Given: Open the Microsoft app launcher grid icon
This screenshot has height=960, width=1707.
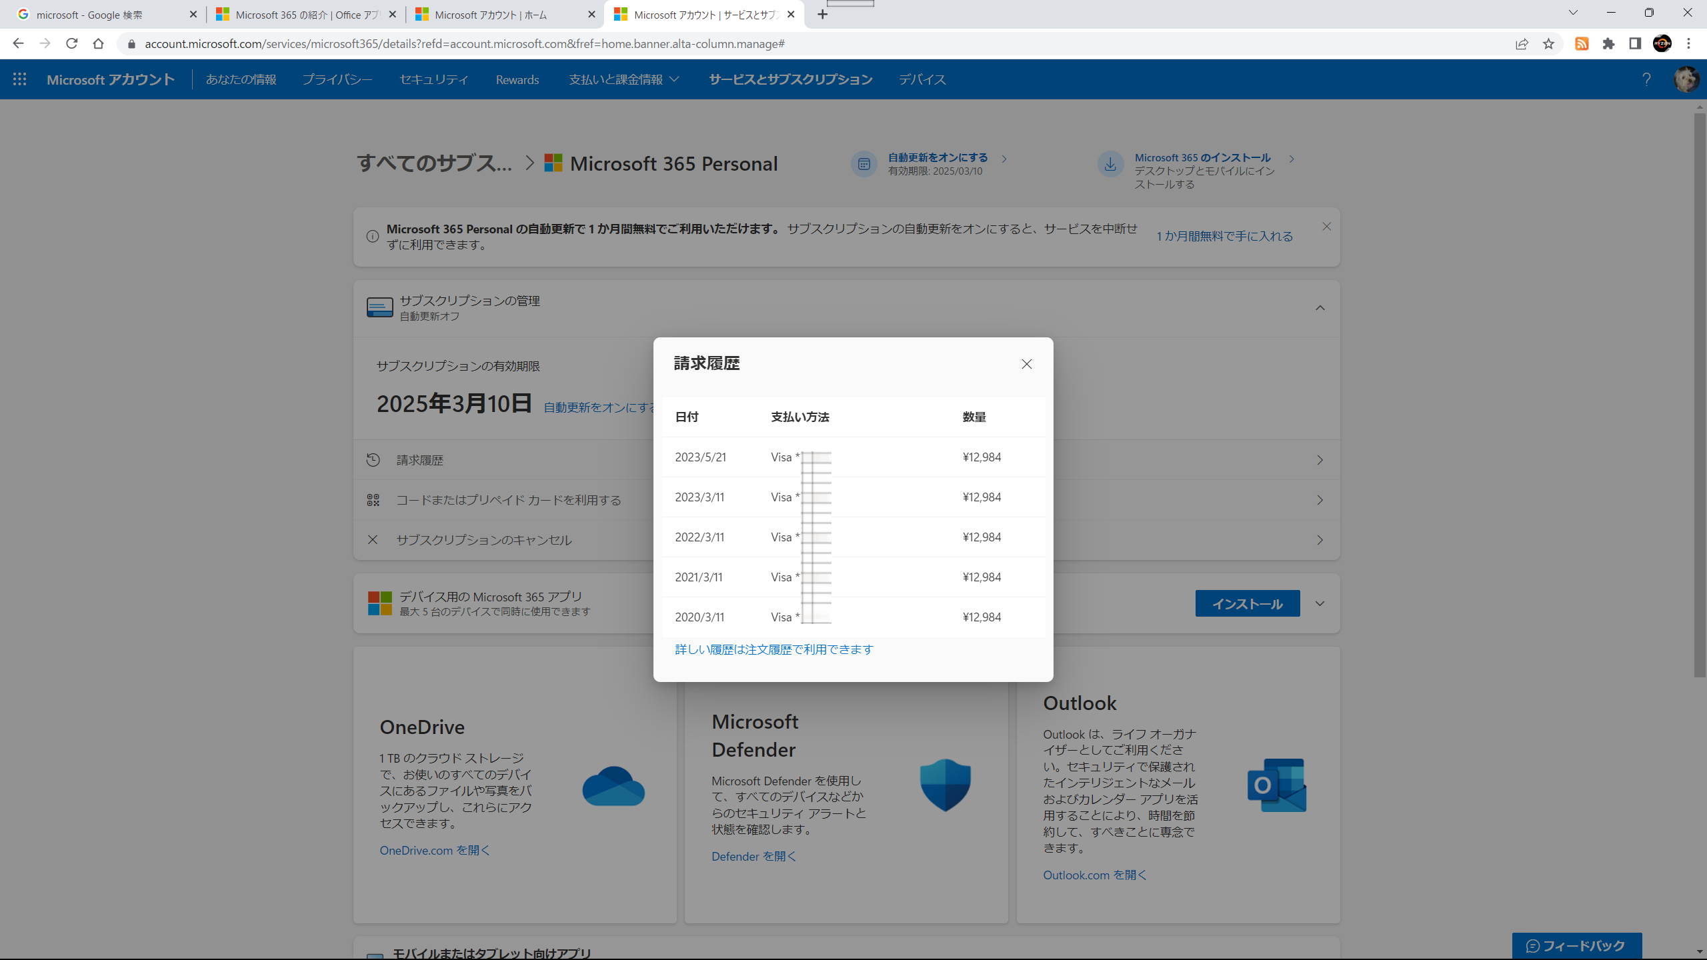Looking at the screenshot, I should click(20, 79).
